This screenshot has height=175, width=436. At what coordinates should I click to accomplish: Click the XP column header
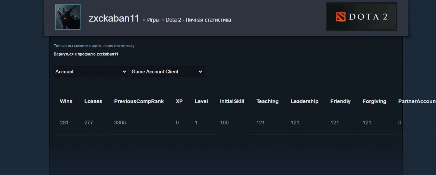179,101
